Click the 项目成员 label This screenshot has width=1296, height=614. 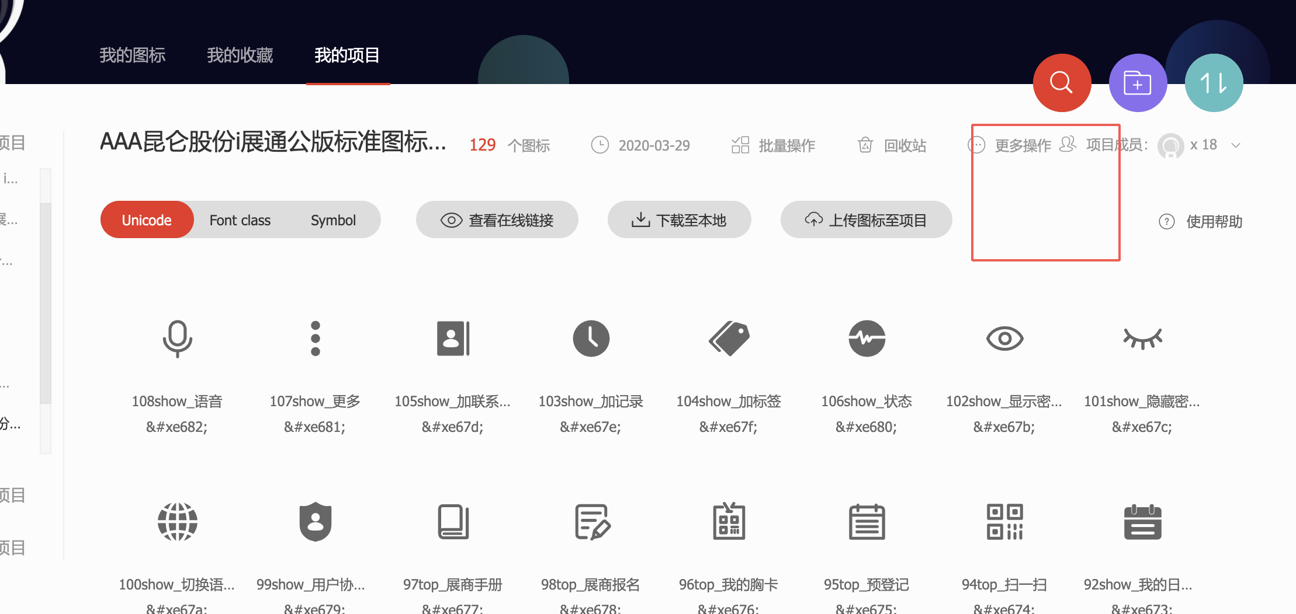pyautogui.click(x=1117, y=145)
